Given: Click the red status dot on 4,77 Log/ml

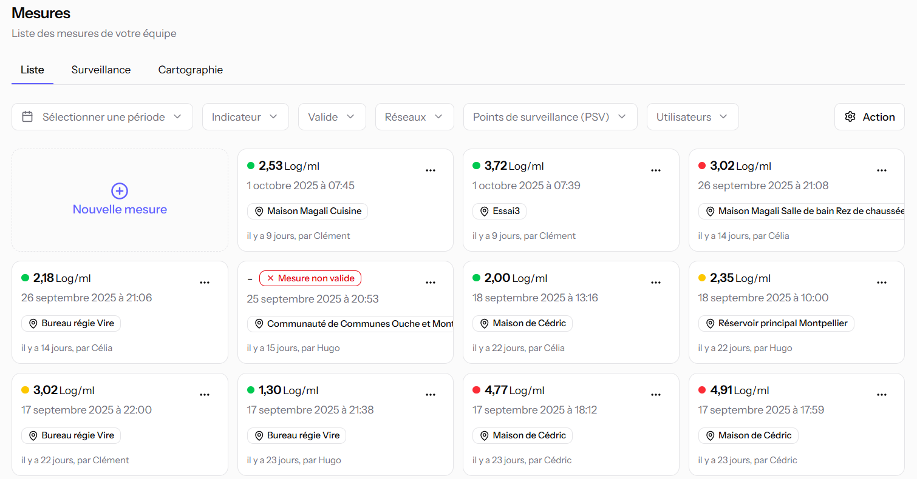Looking at the screenshot, I should [476, 390].
